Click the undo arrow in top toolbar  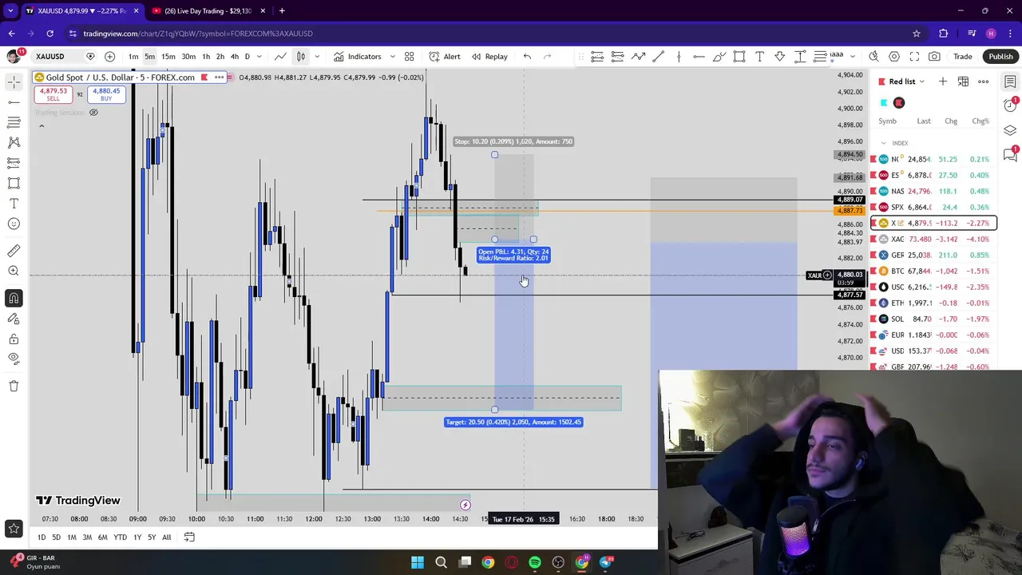coord(527,57)
